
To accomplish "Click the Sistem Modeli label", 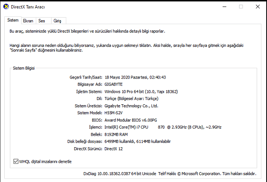I will (x=90, y=113).
